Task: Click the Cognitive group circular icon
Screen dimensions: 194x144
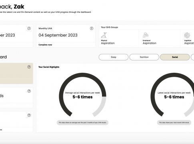Action: tap(187, 35)
